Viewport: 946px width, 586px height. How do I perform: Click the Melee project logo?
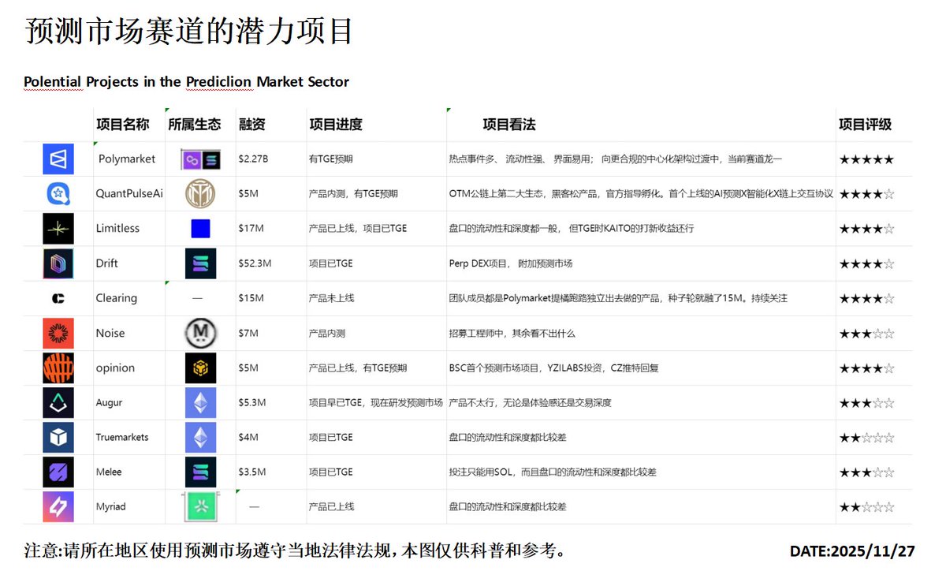[x=58, y=472]
